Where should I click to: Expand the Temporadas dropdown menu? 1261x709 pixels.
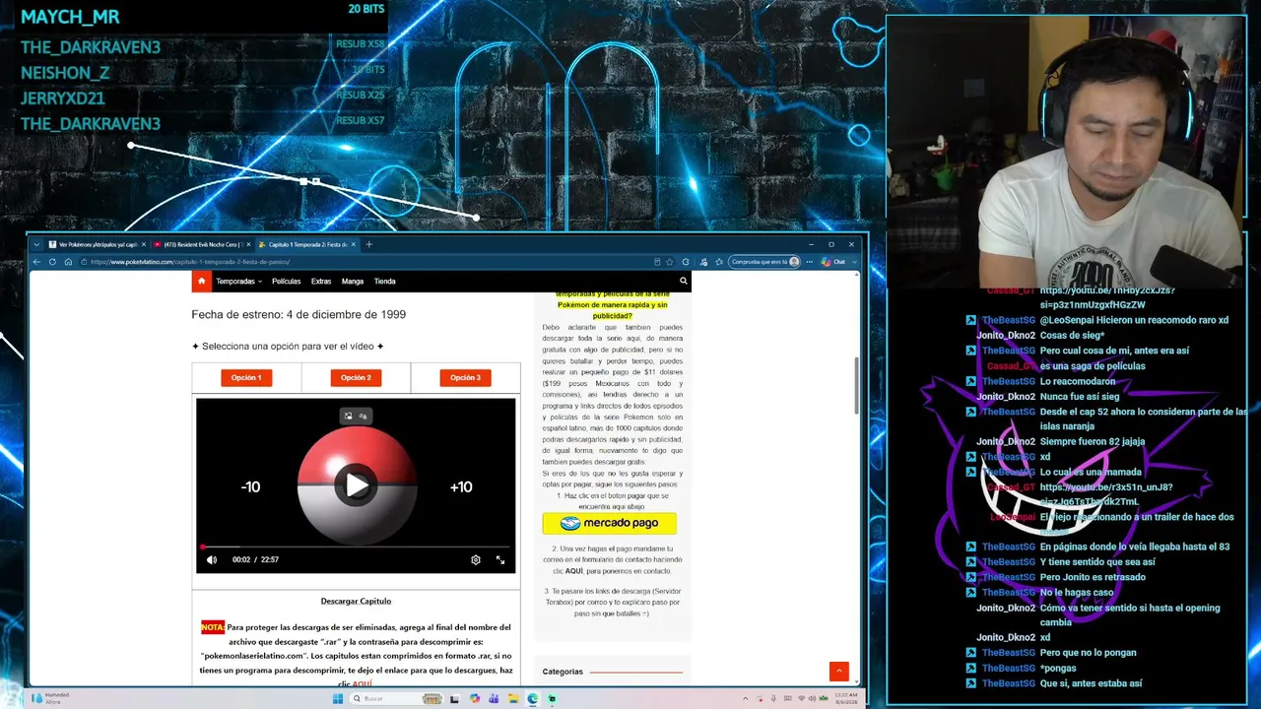(239, 281)
